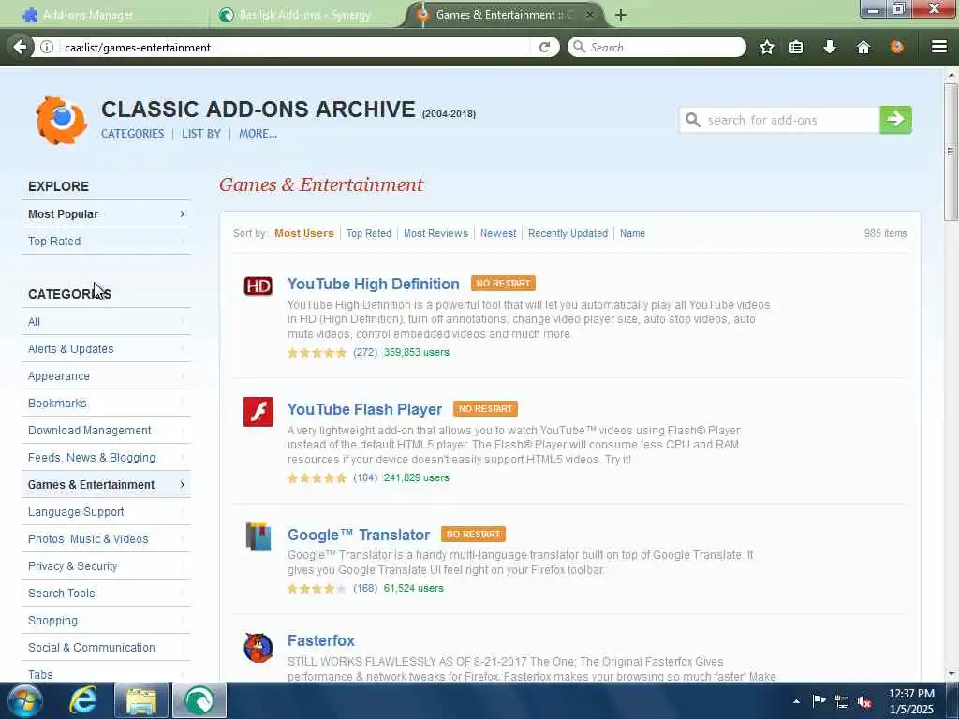The image size is (959, 719).
Task: Open YouTube Flash Player title link
Action: (364, 409)
